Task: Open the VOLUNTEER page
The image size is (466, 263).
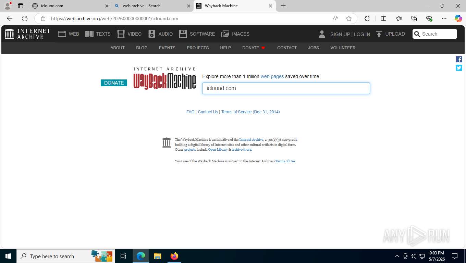Action: pyautogui.click(x=343, y=48)
